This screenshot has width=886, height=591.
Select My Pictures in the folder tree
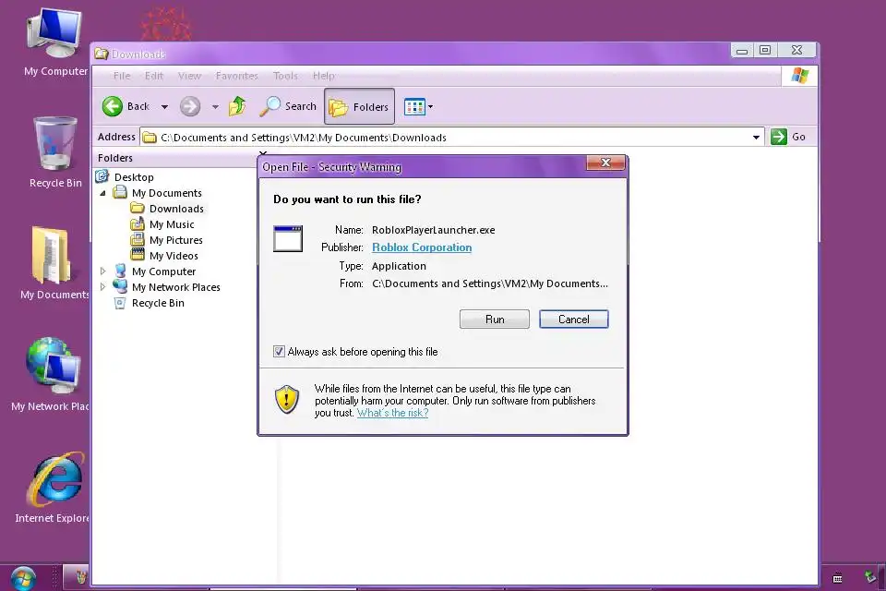click(175, 240)
